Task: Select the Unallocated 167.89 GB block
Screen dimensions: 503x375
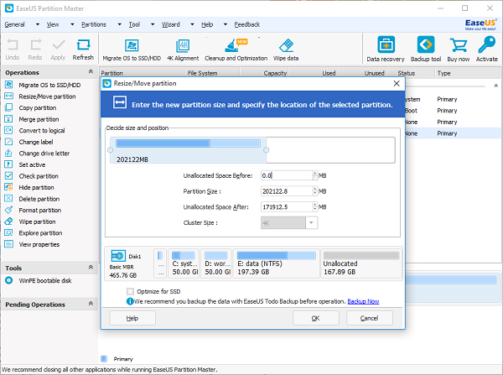Action: [360, 263]
